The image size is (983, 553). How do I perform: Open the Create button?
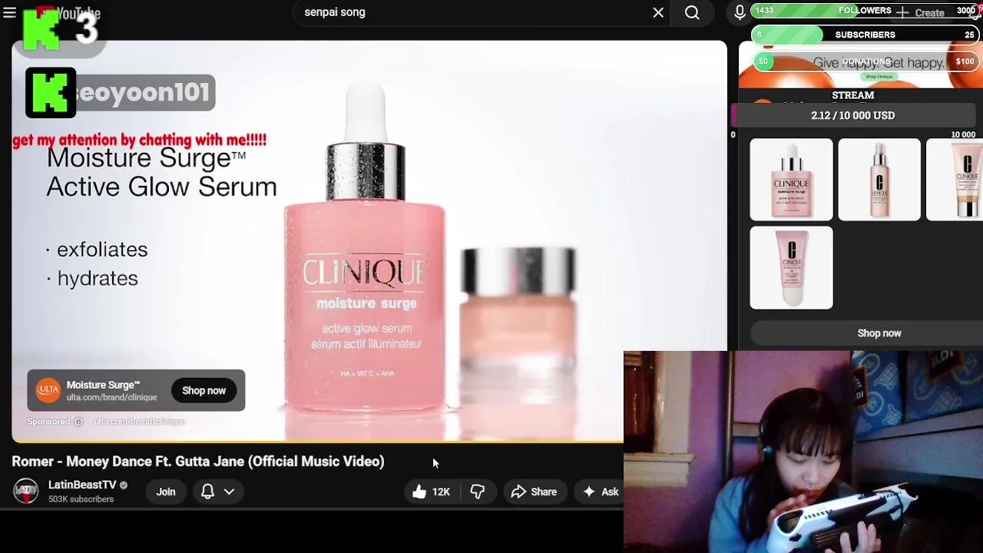[x=921, y=12]
